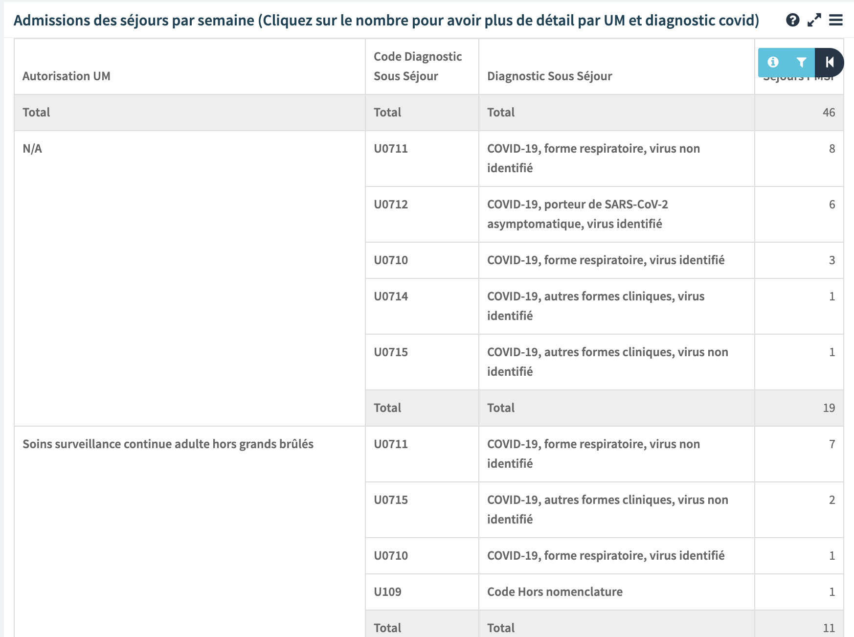Viewport: 854px width, 637px height.
Task: Select the U109 Code Hors nomenclature row
Action: [605, 592]
